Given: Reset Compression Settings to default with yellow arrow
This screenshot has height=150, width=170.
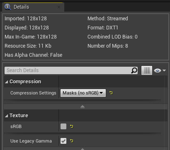Looking at the screenshot, I should tap(111, 93).
